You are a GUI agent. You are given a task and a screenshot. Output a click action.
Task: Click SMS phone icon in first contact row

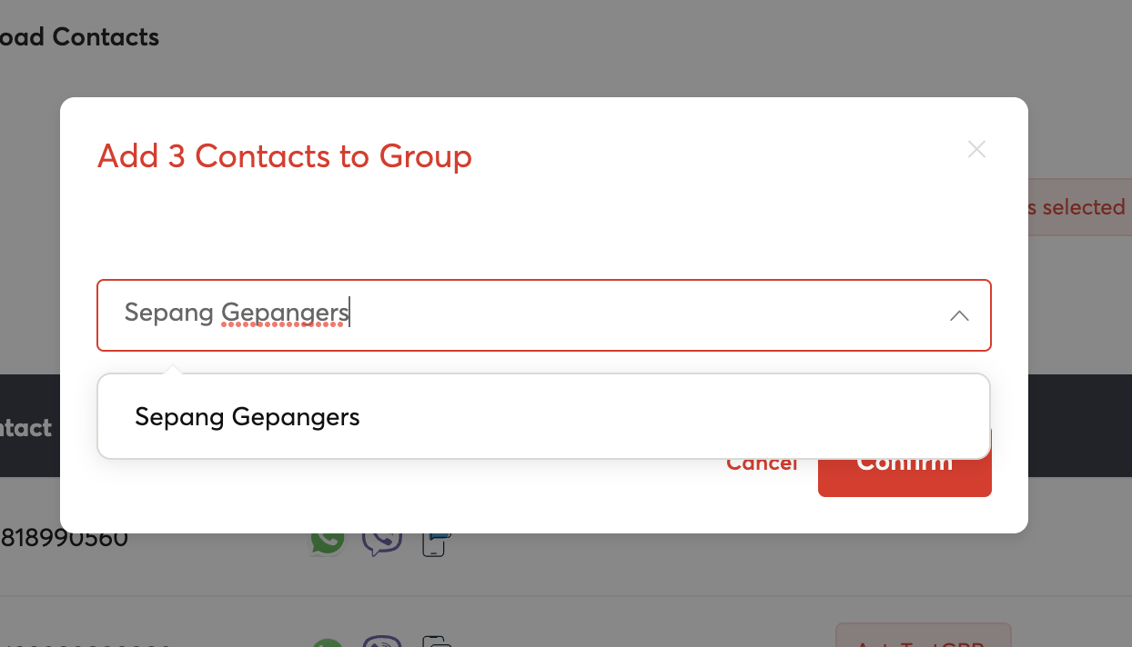[435, 543]
